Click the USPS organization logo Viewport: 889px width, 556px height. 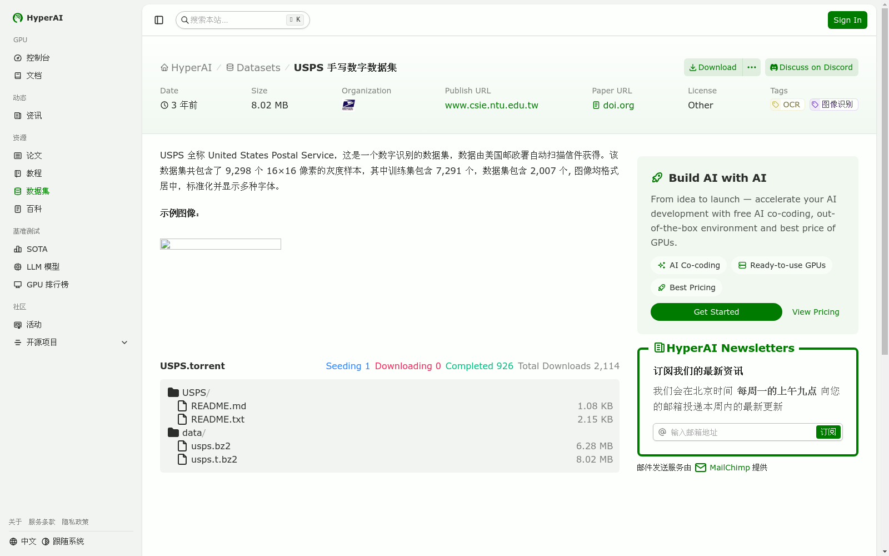[348, 105]
